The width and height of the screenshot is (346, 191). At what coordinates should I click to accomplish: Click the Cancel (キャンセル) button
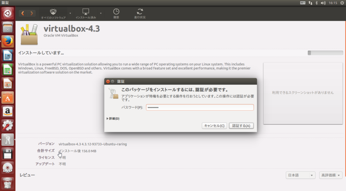click(x=214, y=125)
